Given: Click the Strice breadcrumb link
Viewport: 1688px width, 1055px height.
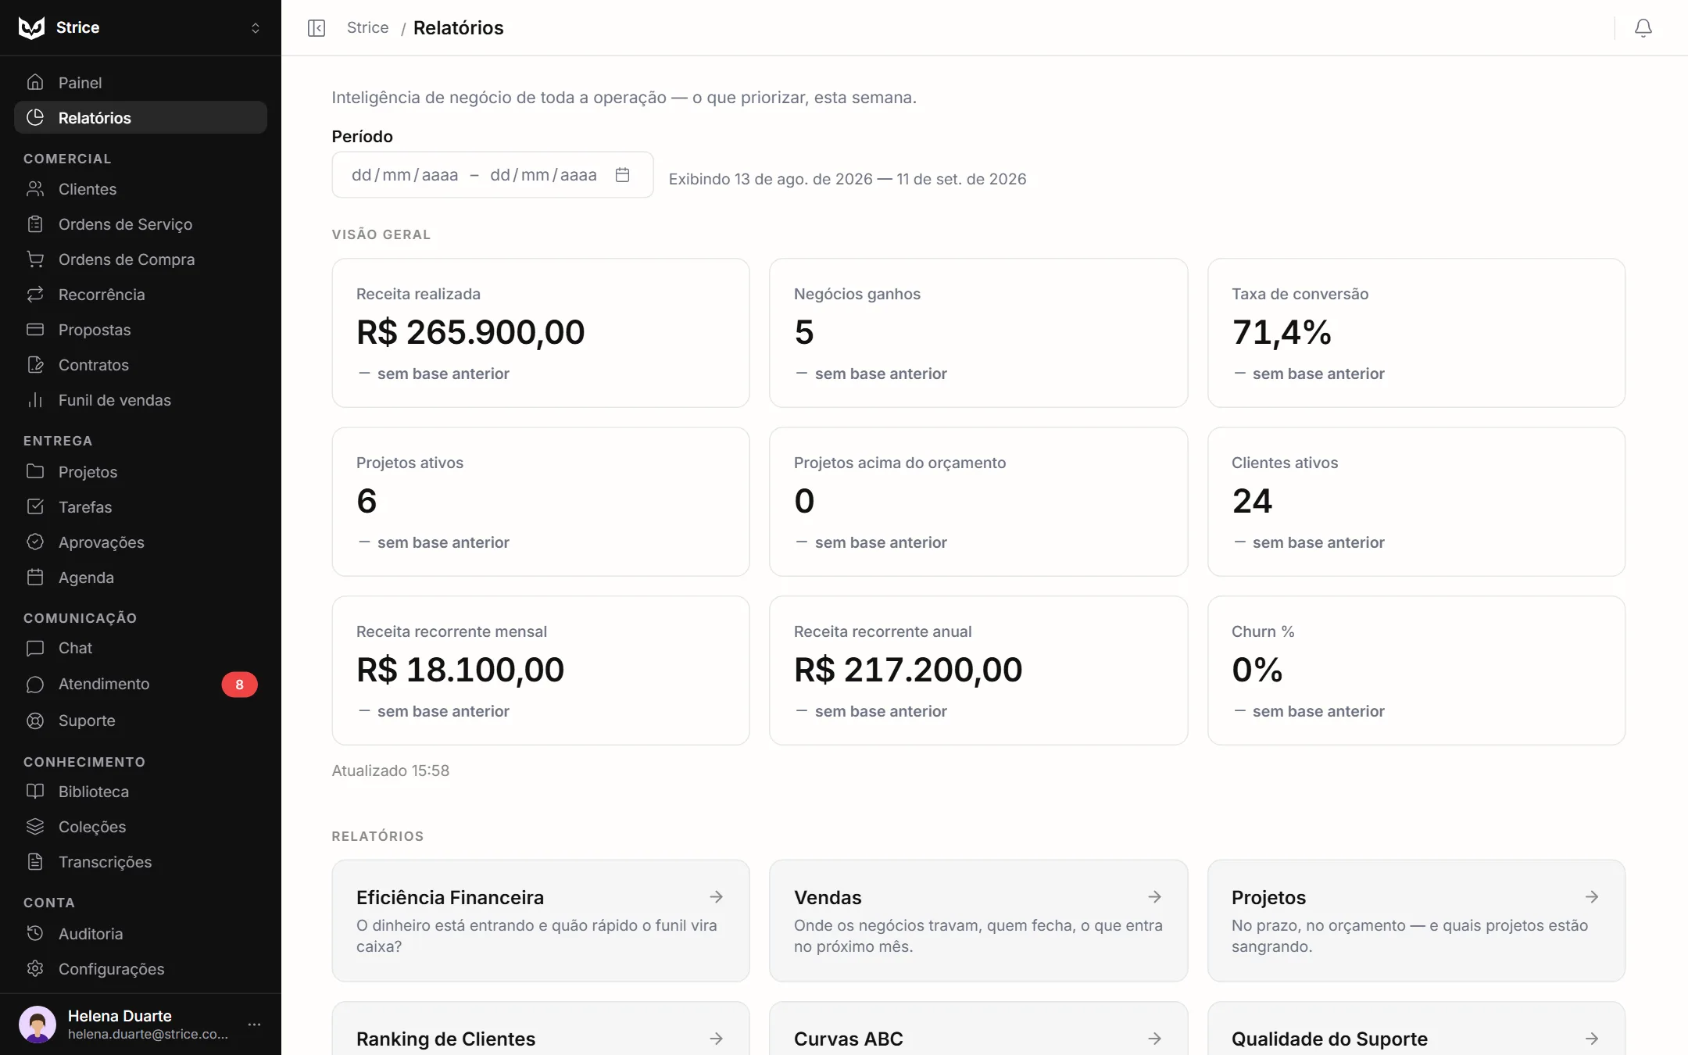Looking at the screenshot, I should [367, 27].
